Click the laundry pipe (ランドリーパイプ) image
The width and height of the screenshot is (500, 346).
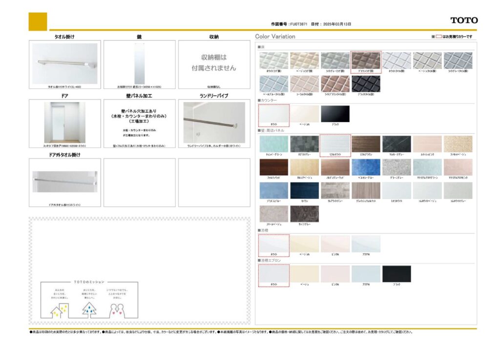[214, 122]
